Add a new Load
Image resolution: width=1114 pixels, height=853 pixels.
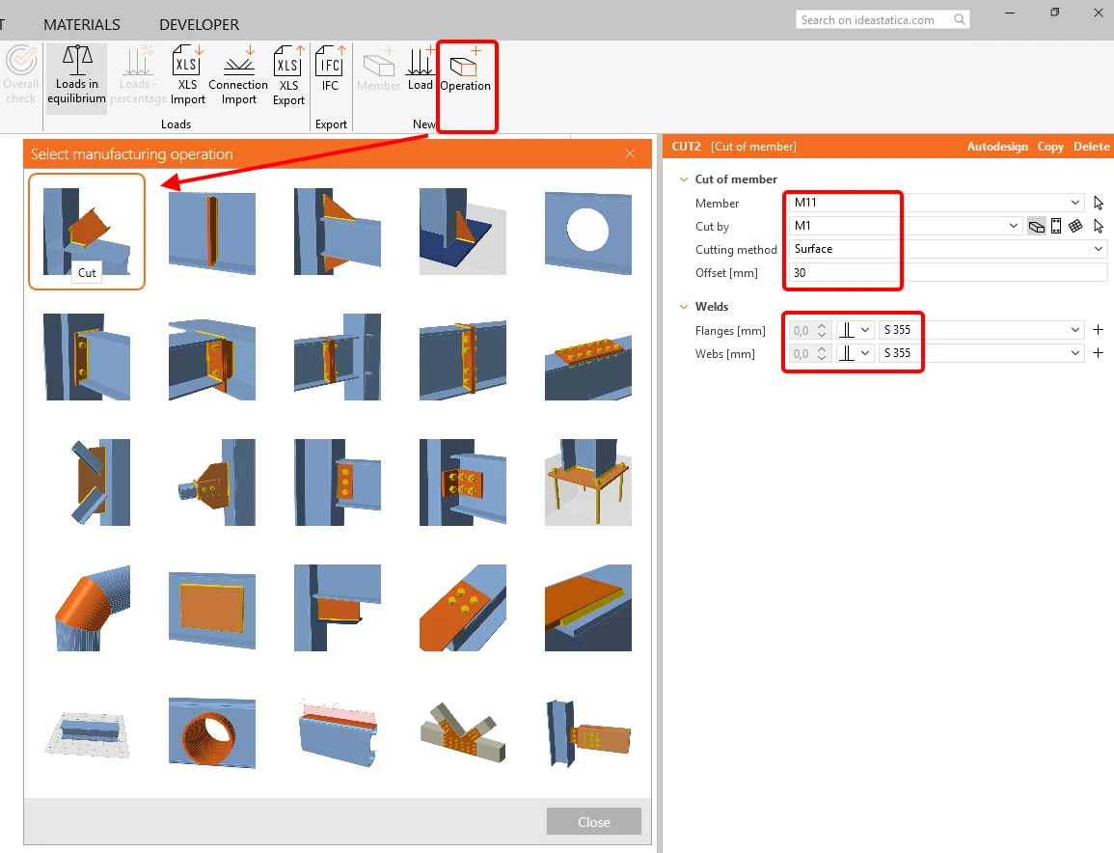[420, 69]
